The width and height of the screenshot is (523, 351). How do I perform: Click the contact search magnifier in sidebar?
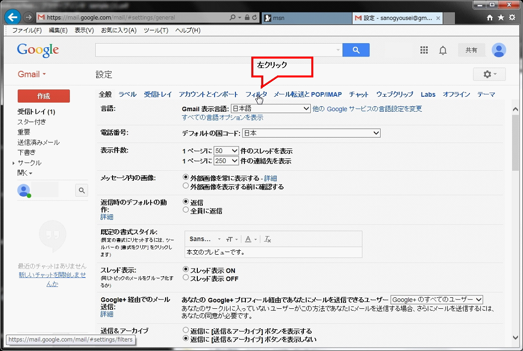(x=81, y=190)
